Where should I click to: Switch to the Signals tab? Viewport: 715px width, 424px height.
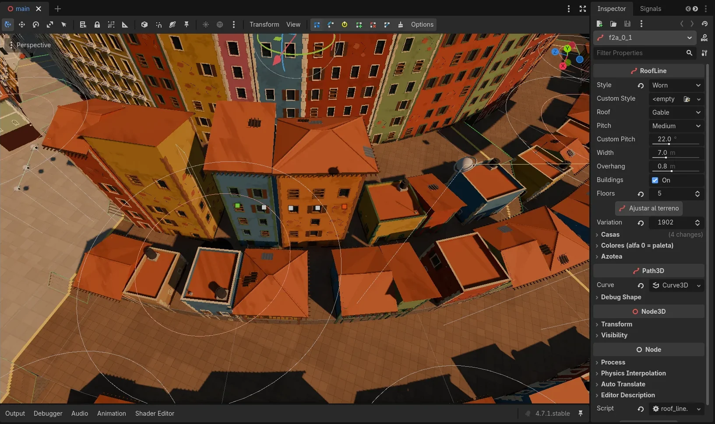650,9
